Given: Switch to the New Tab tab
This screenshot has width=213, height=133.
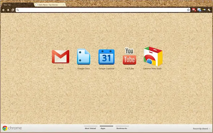Looking at the screenshot, I should coord(17,5).
